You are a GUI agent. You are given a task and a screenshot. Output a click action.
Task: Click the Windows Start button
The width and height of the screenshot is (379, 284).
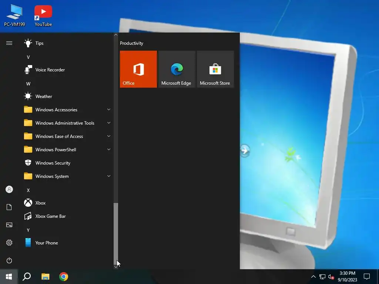(x=9, y=277)
